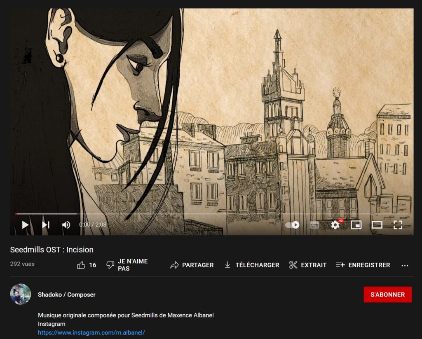This screenshot has height=339, width=422.
Task: Open the m.albanel Instagram link
Action: pyautogui.click(x=91, y=332)
